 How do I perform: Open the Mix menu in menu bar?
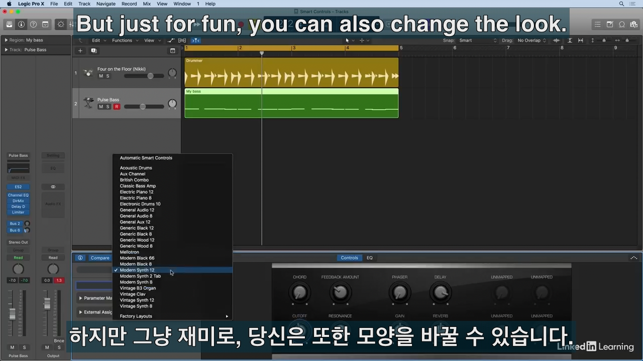[147, 4]
